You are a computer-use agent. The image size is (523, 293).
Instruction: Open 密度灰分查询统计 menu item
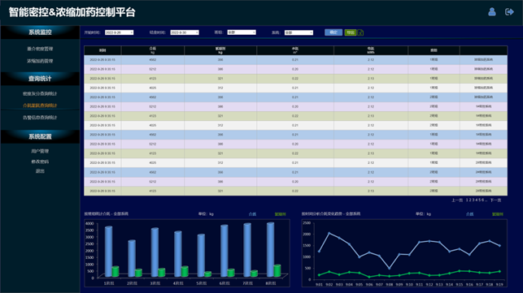tap(40, 93)
